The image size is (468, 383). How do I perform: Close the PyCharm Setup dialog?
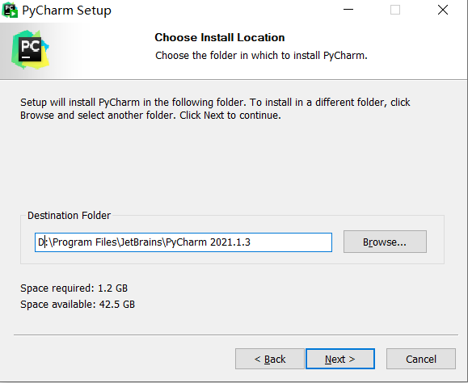[443, 10]
